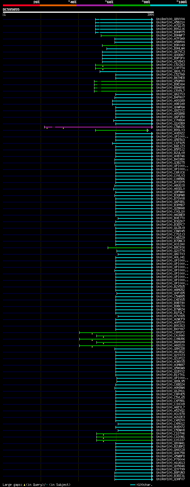190x487 pixels.
Task: Select hit label UniRef100_Q89L95
Action: point(170,381)
